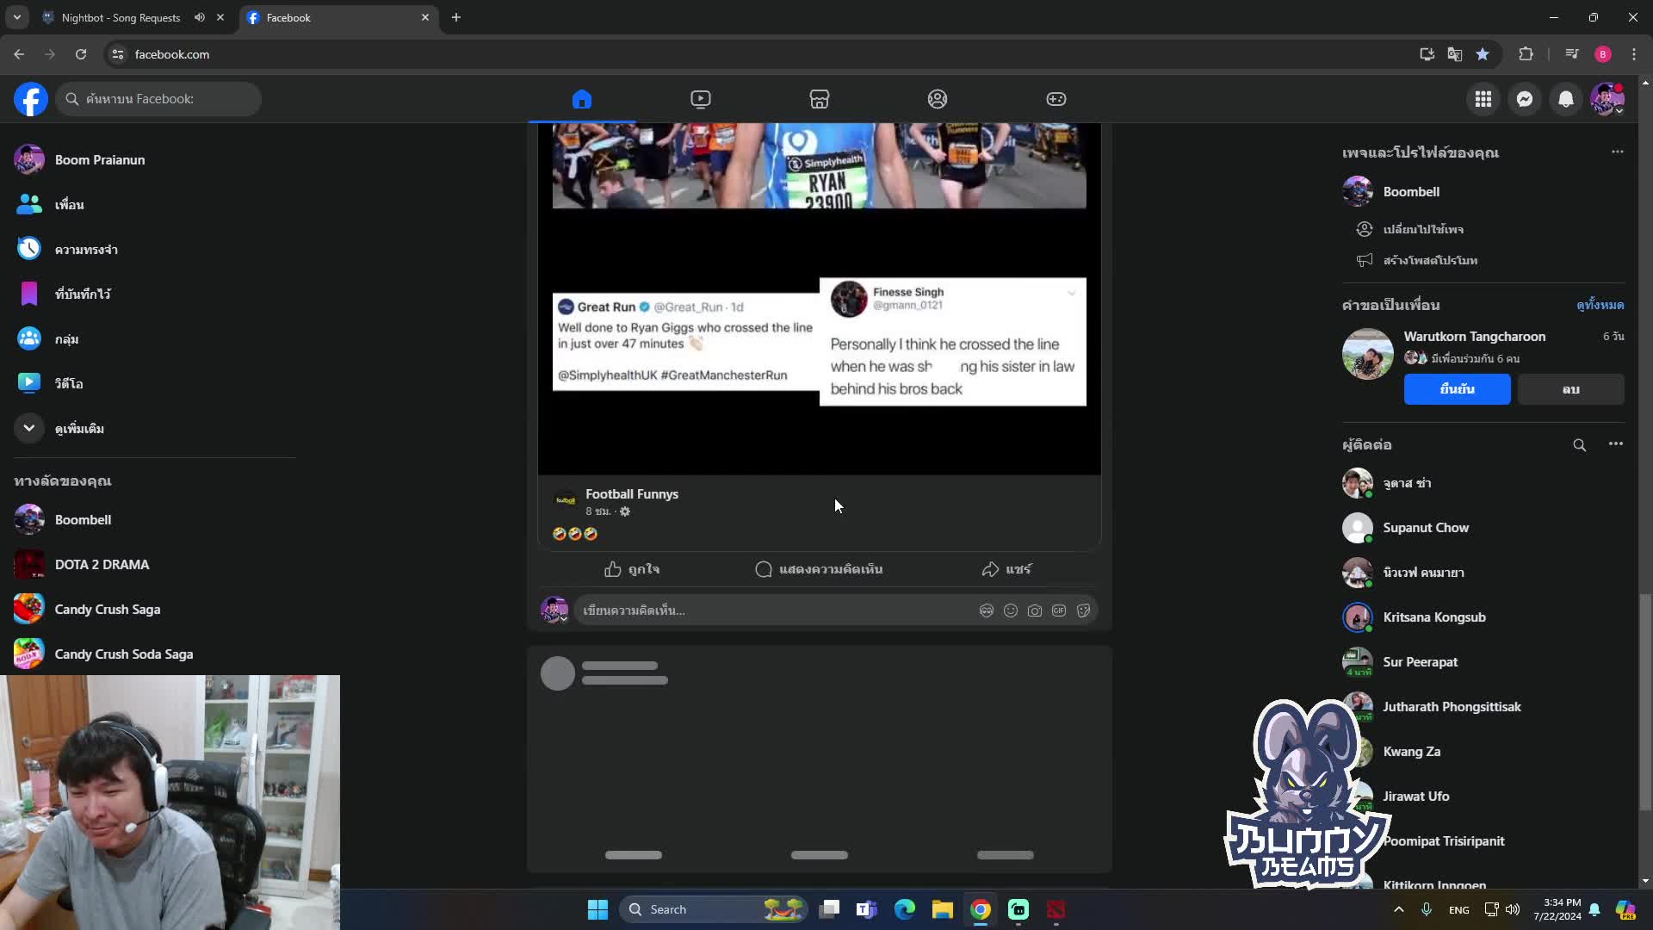Click post audience settings gear icon
This screenshot has height=930, width=1653.
pyautogui.click(x=625, y=512)
